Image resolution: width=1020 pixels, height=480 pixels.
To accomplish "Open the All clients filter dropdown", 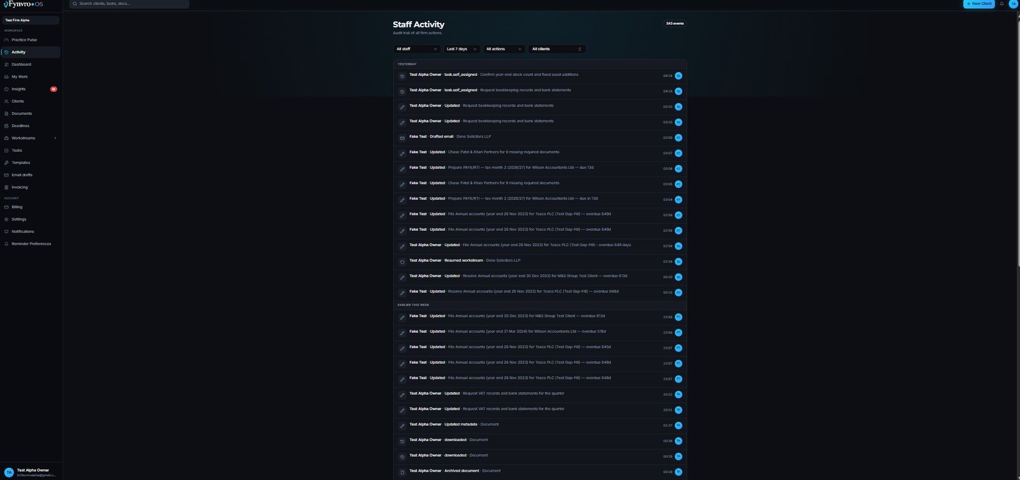I will (x=557, y=49).
